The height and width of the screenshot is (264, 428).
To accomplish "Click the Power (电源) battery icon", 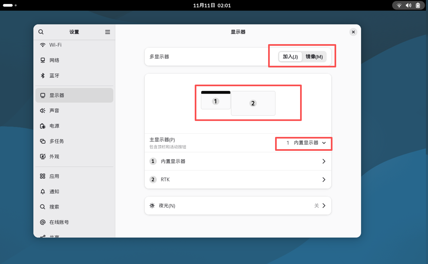I will (43, 126).
